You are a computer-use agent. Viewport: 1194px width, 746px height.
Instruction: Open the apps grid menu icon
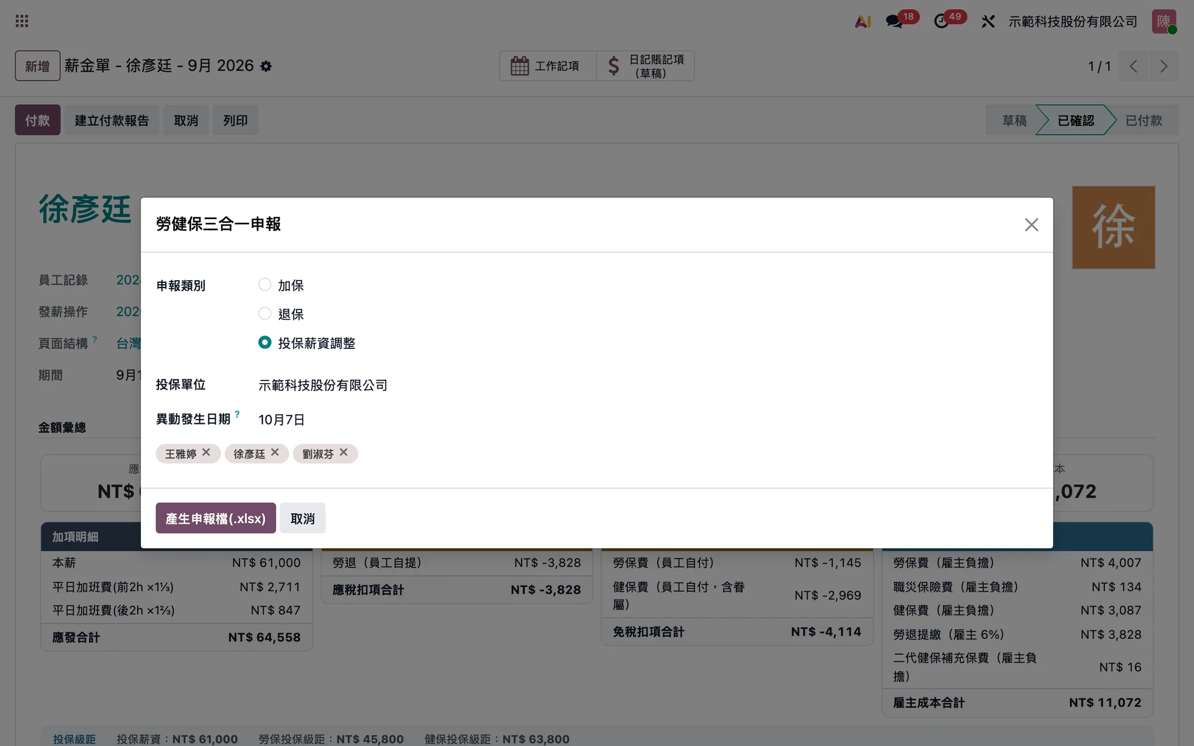(22, 21)
